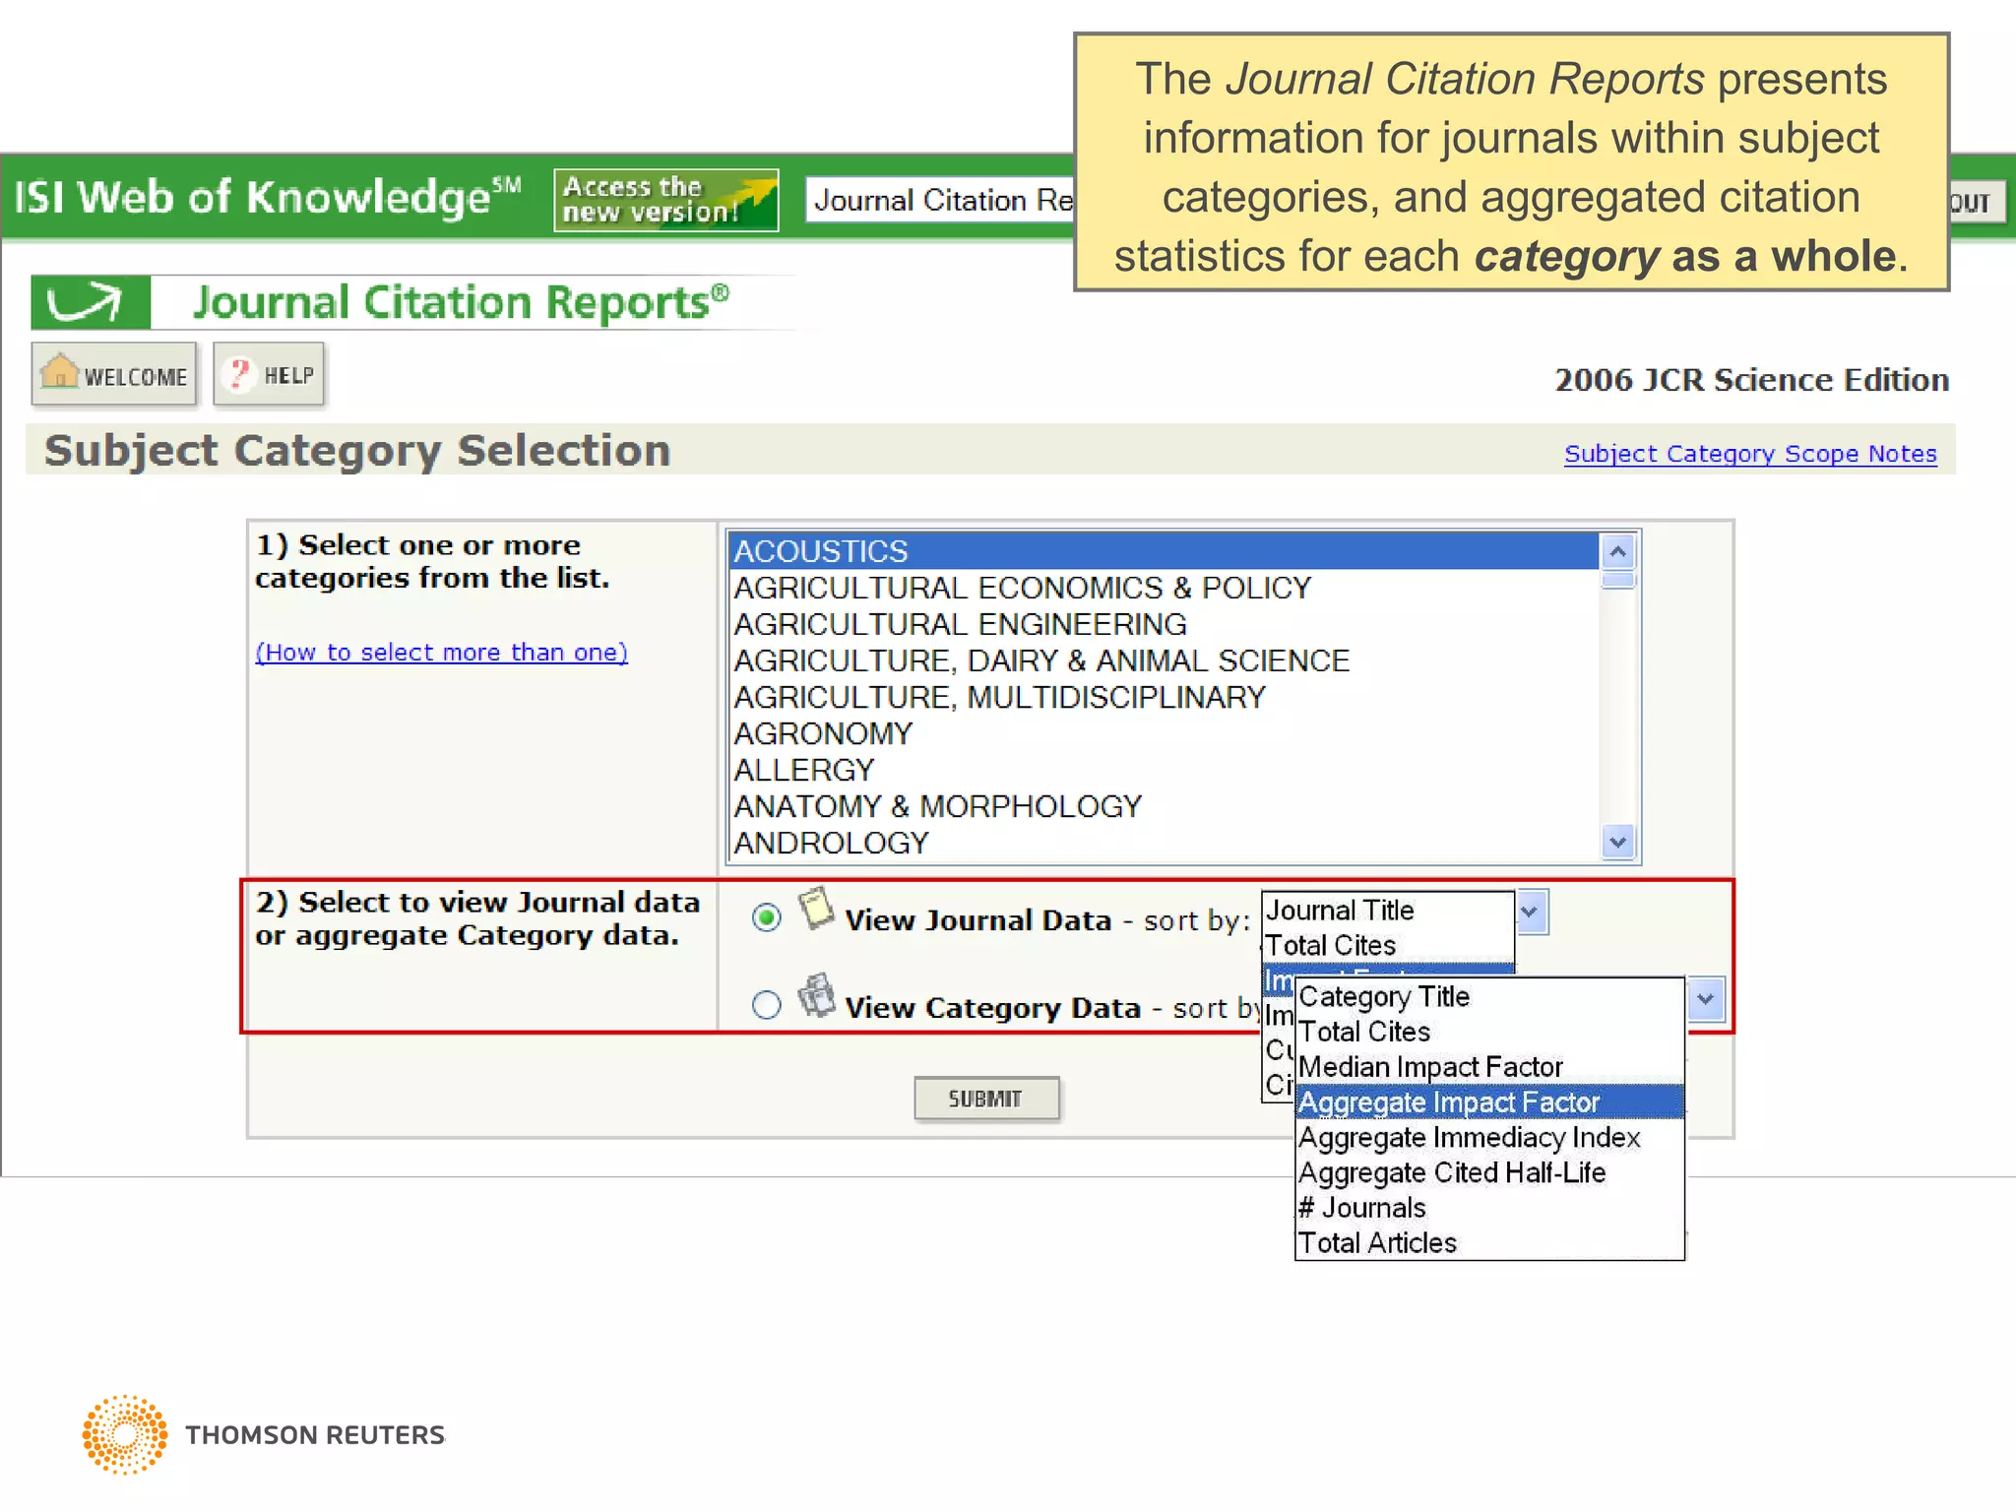The height and width of the screenshot is (1512, 2016).
Task: Select ACOUSTICS in the category list
Action: pyautogui.click(x=1164, y=551)
